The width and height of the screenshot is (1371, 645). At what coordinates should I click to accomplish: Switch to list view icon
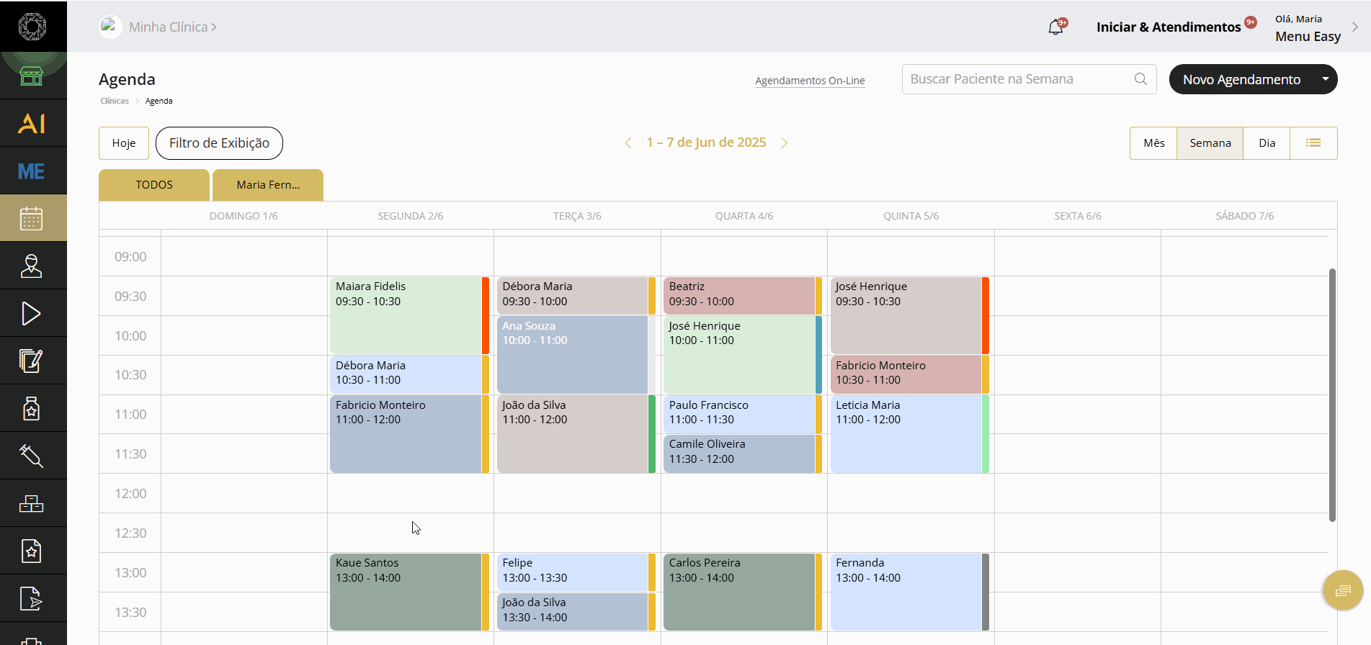[1313, 143]
